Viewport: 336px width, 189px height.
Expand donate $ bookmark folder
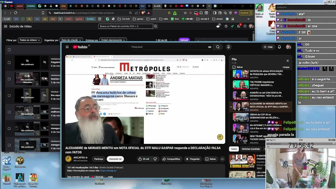pos(203,19)
